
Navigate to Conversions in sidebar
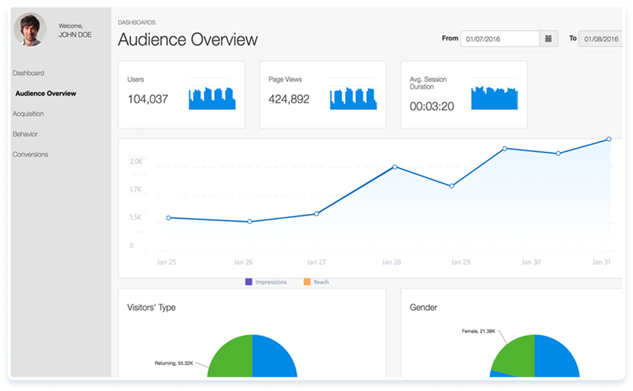coord(31,154)
